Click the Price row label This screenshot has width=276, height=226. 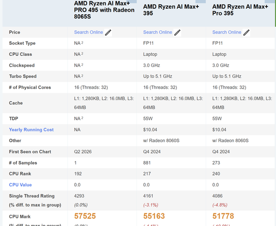click(x=15, y=33)
